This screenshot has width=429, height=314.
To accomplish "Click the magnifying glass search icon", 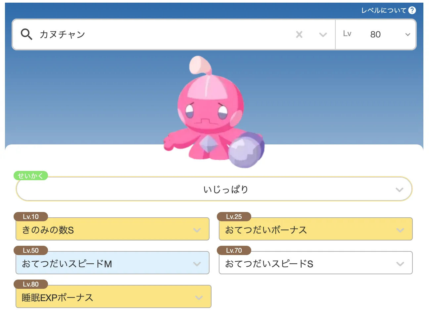I will click(x=26, y=34).
